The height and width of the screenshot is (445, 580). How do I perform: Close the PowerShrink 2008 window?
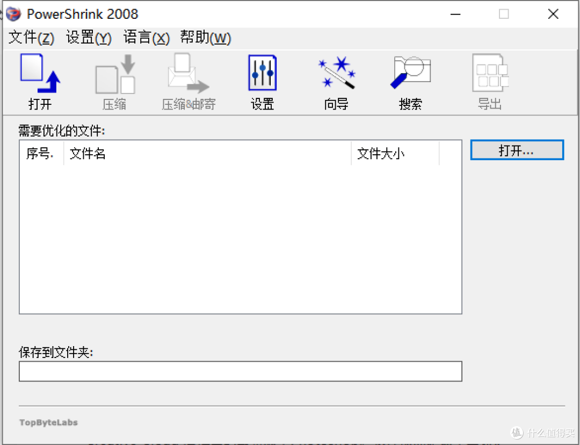click(553, 14)
